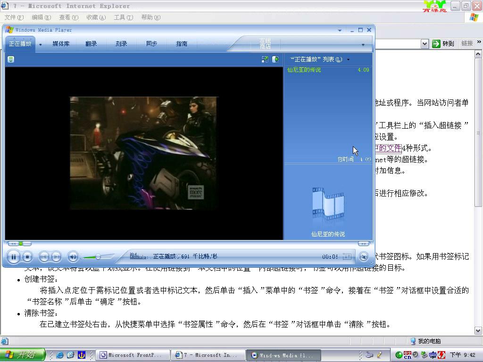The height and width of the screenshot is (362, 483).
Task: Switch to Microsoft FrontPage taskbar button
Action: (133, 355)
